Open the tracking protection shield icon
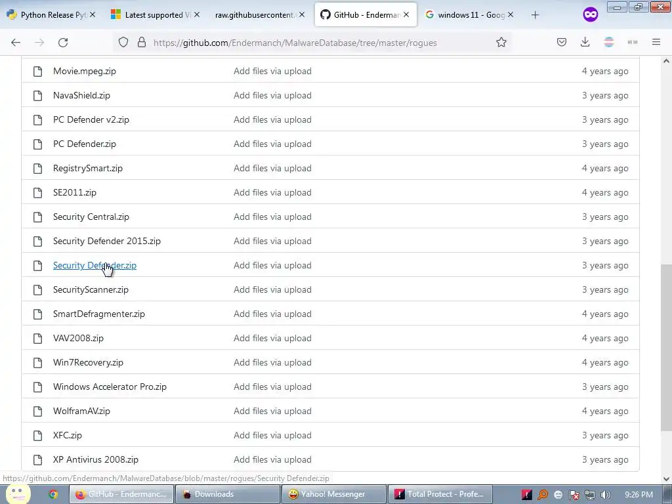This screenshot has width=672, height=504. coord(123,43)
